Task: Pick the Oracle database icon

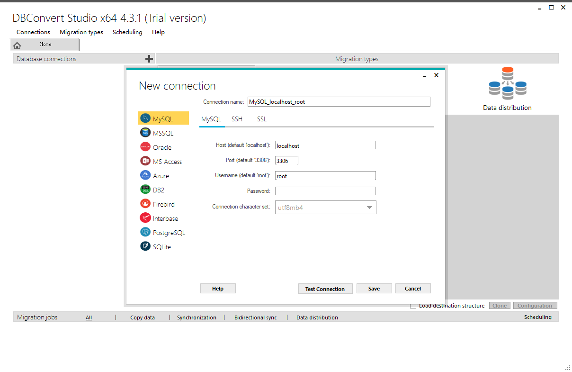Action: [x=145, y=147]
